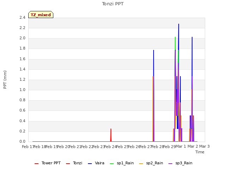226x170 pixels.
Task: Click the Feb 17 x-axis tick label
Action: 28,147
